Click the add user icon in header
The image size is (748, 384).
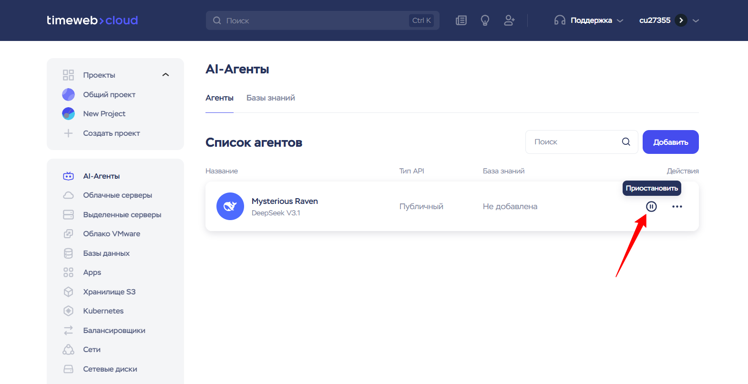509,20
